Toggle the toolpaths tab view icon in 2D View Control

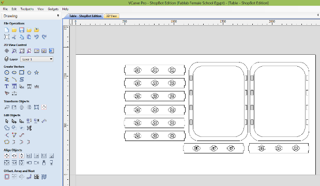pyautogui.click(x=51, y=51)
